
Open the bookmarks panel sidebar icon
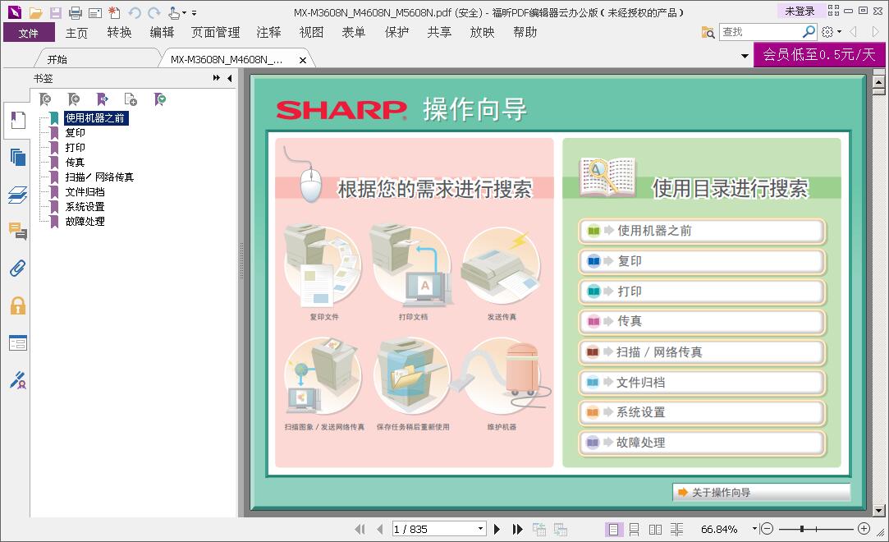(17, 120)
